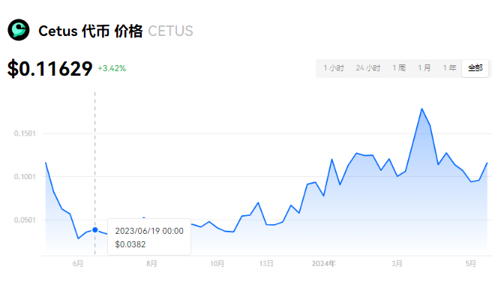The width and height of the screenshot is (501, 296).
Task: Select the 全部 range tab
Action: click(x=475, y=68)
